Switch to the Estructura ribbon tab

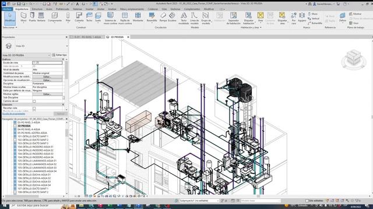[x=37, y=9]
